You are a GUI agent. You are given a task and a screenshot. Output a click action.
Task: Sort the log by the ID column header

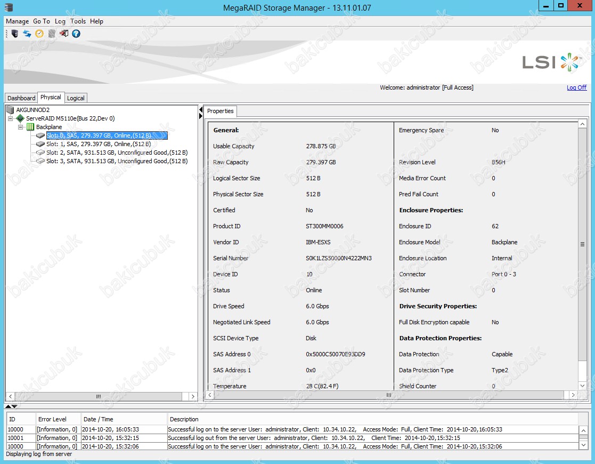click(x=21, y=419)
